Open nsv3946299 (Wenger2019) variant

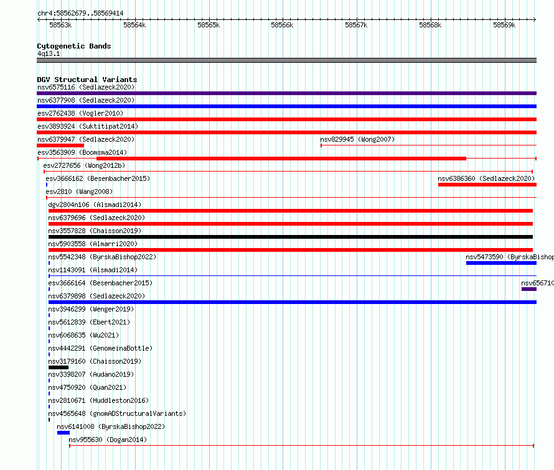pos(91,309)
